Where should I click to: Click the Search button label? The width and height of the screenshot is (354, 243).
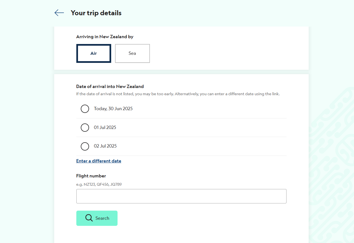pyautogui.click(x=102, y=218)
